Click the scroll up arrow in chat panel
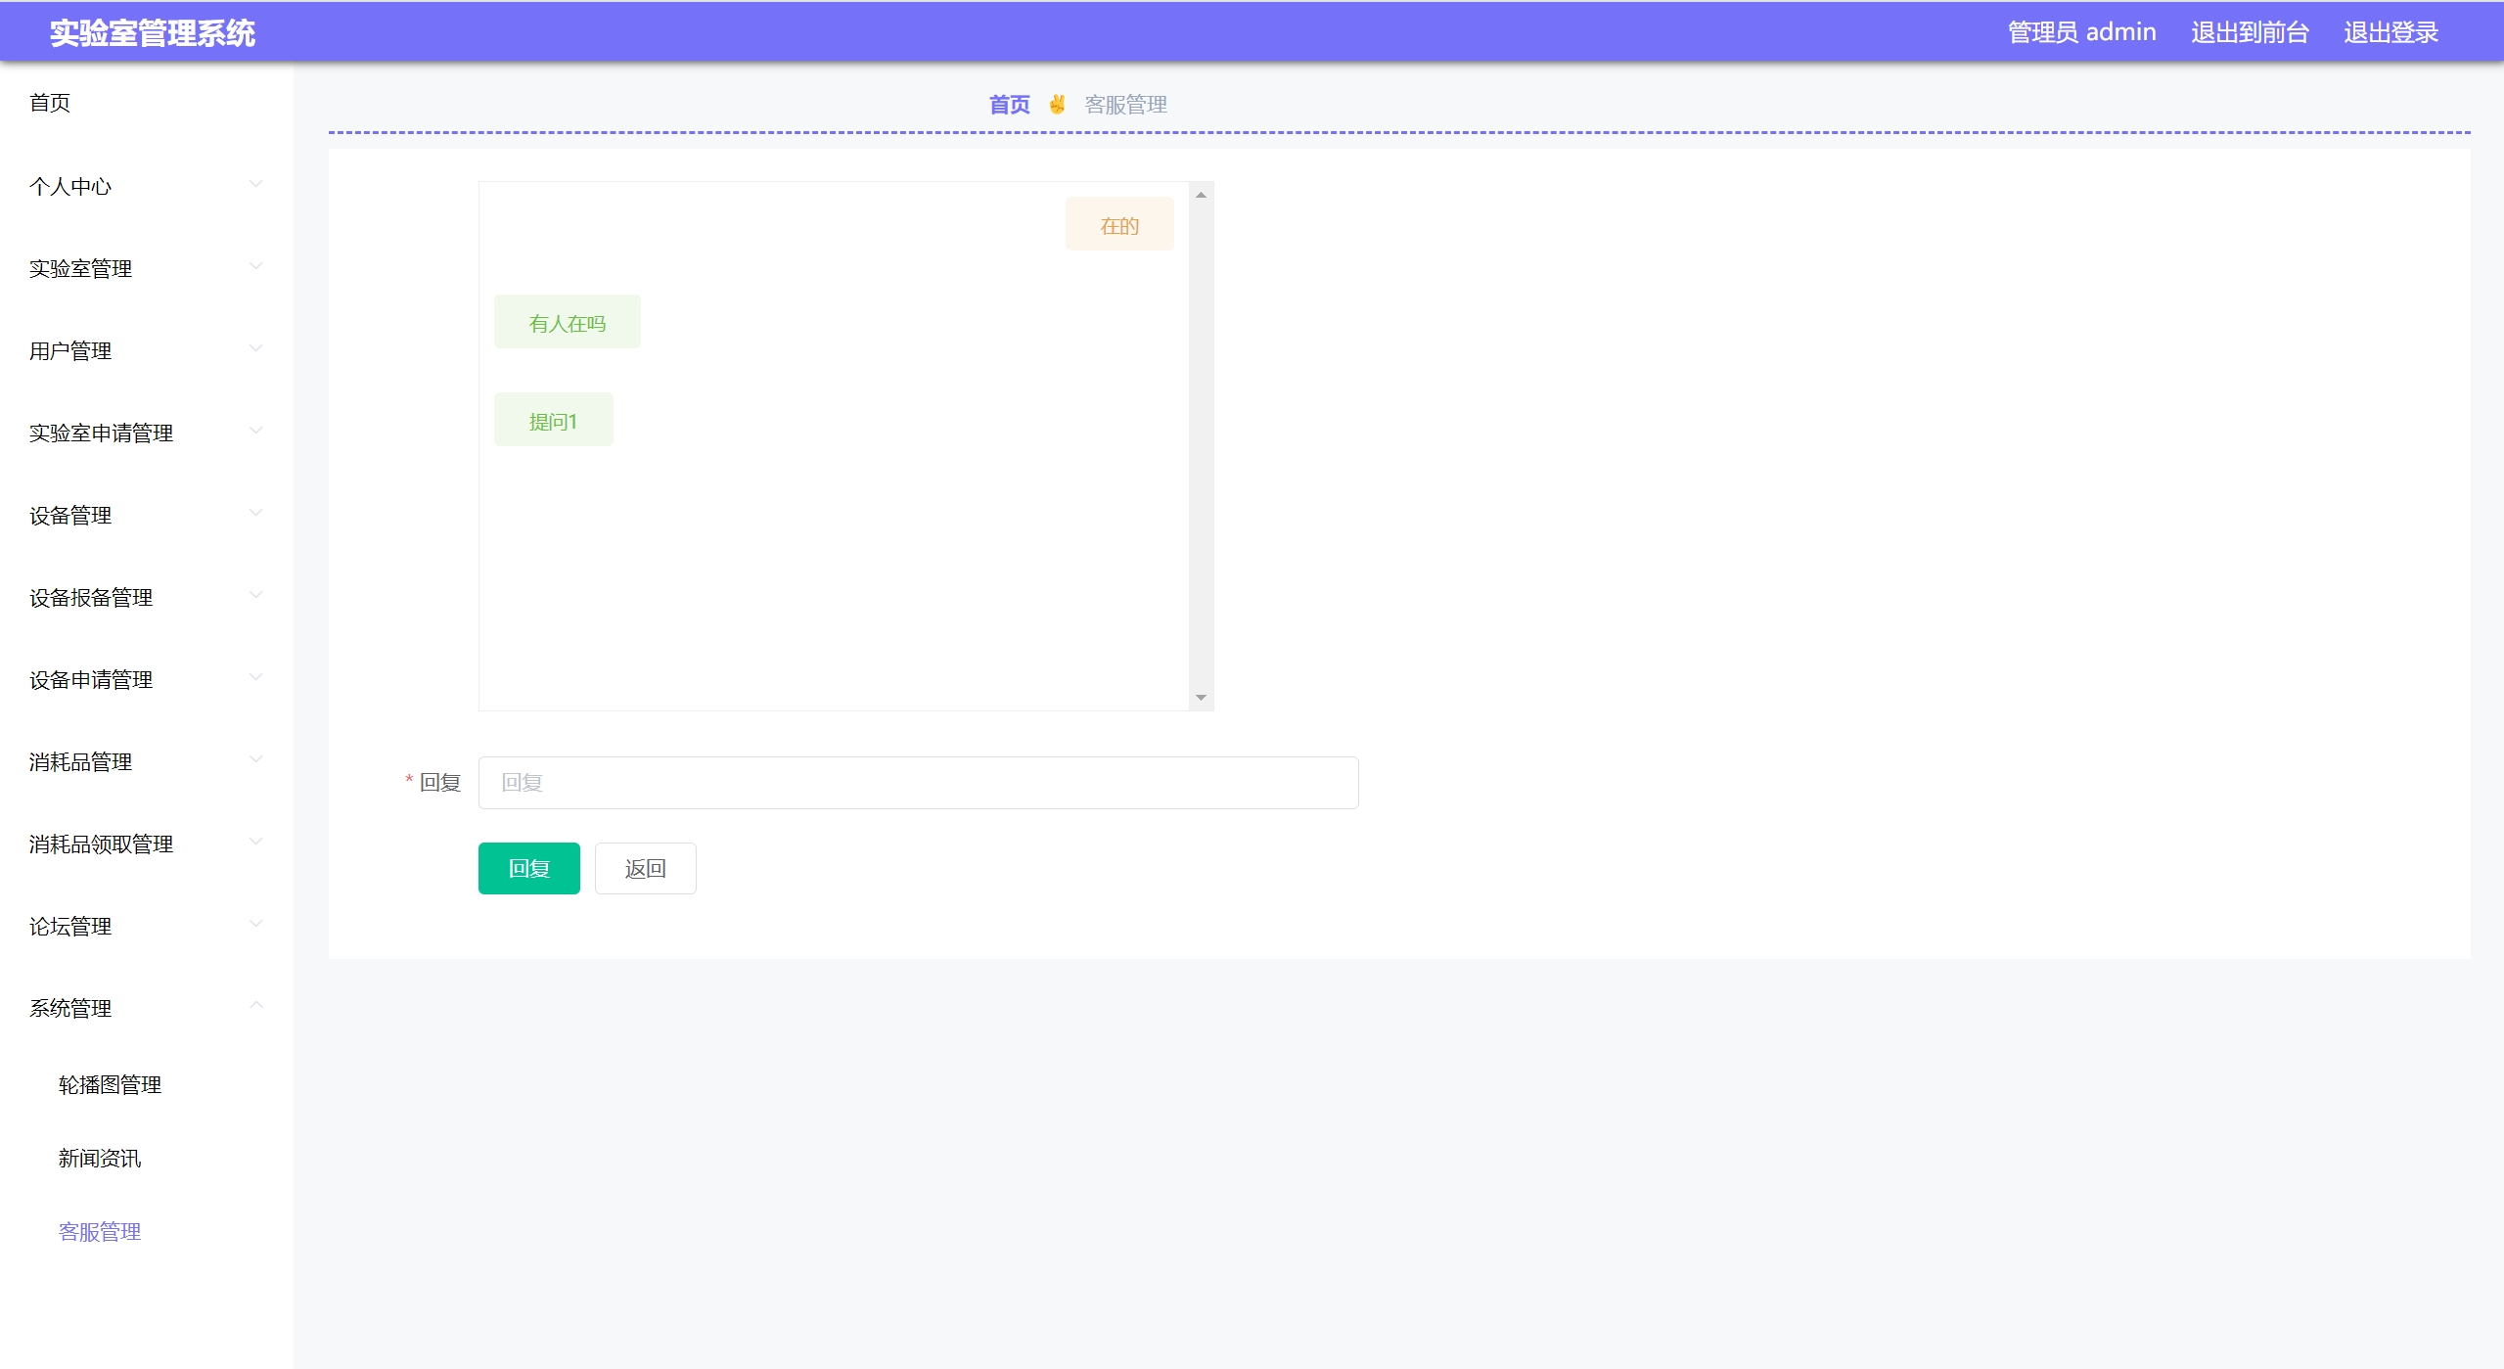The width and height of the screenshot is (2504, 1369). point(1201,195)
